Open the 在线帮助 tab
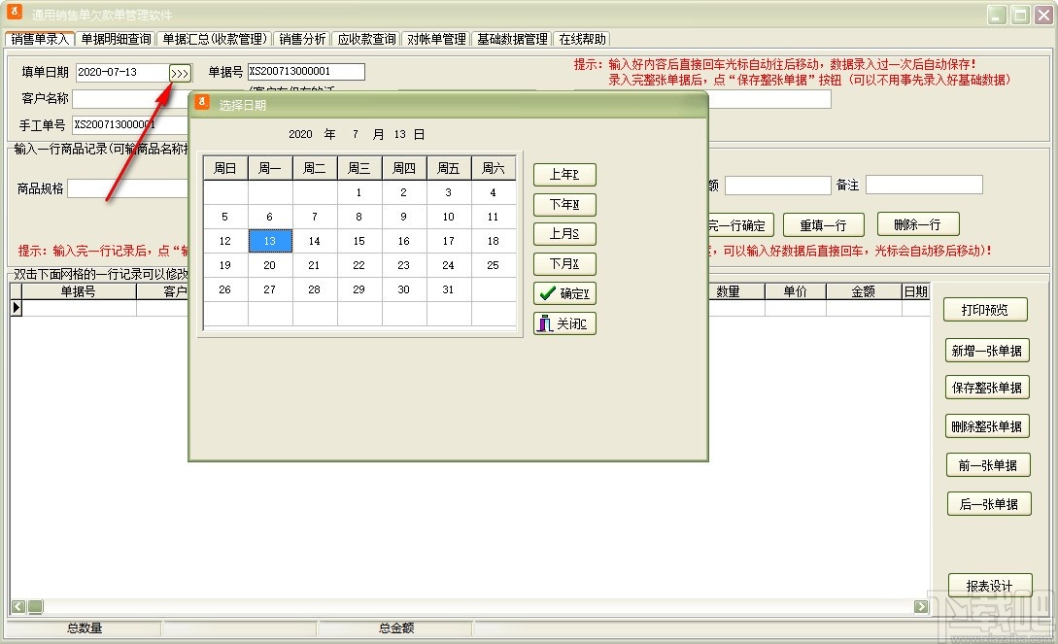Viewport: 1058px width, 644px height. 581,38
